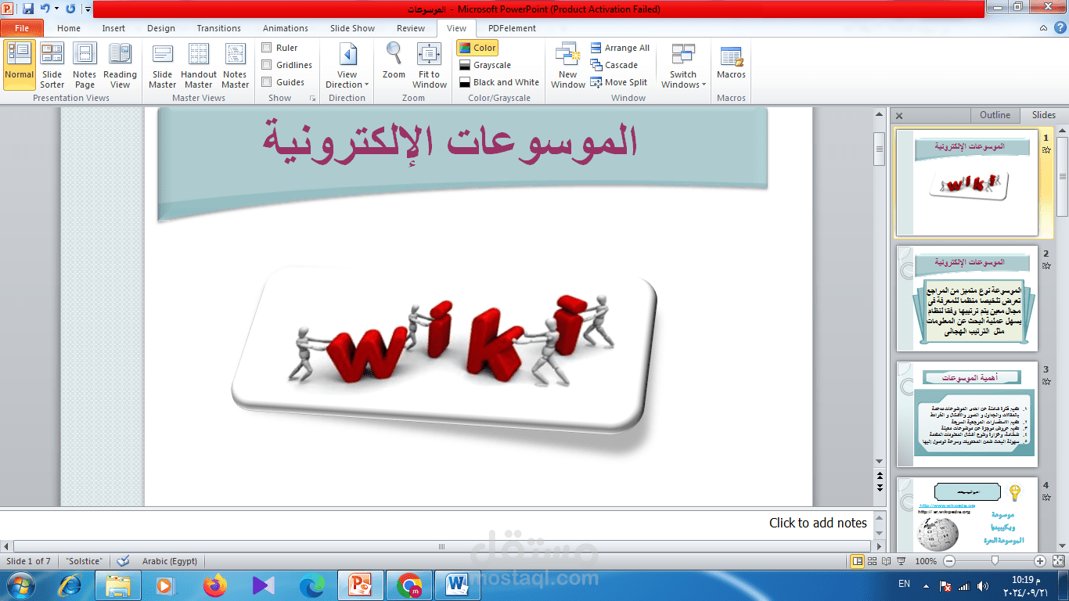Screen dimensions: 1069x601
Task: Open Firefox from the taskbar
Action: 214,585
